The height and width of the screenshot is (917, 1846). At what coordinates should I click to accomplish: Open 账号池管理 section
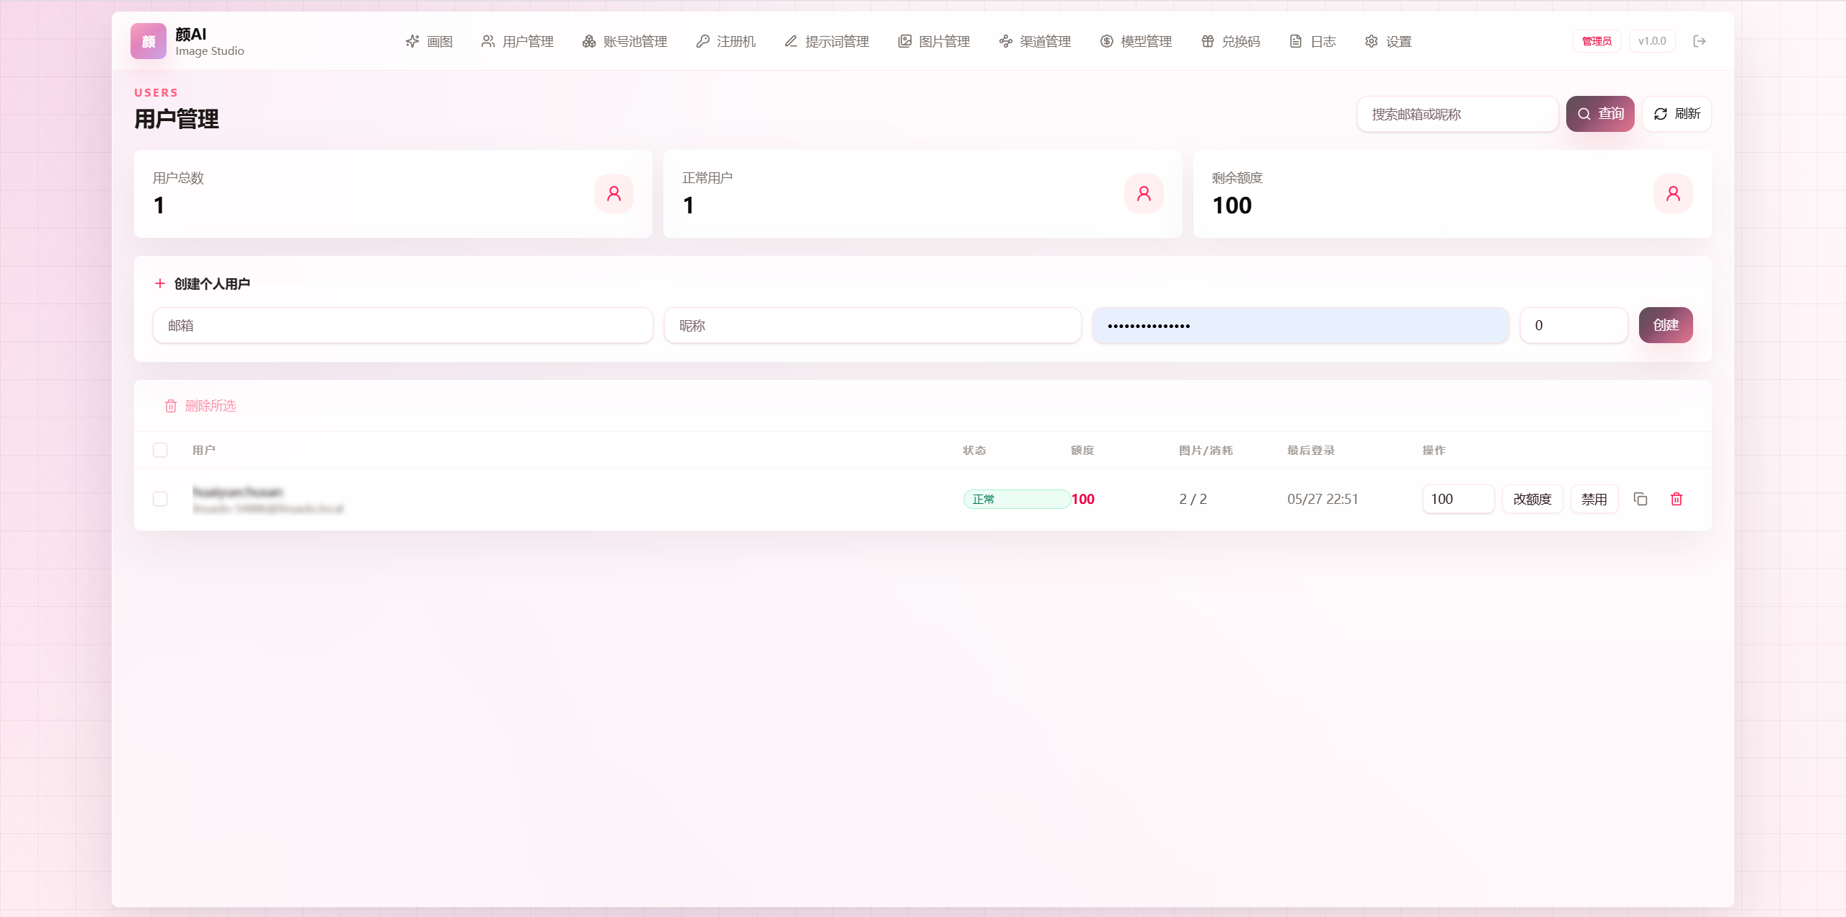tap(624, 41)
